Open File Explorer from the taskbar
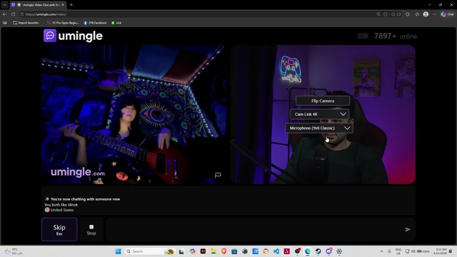This screenshot has width=457, height=257. (213, 251)
